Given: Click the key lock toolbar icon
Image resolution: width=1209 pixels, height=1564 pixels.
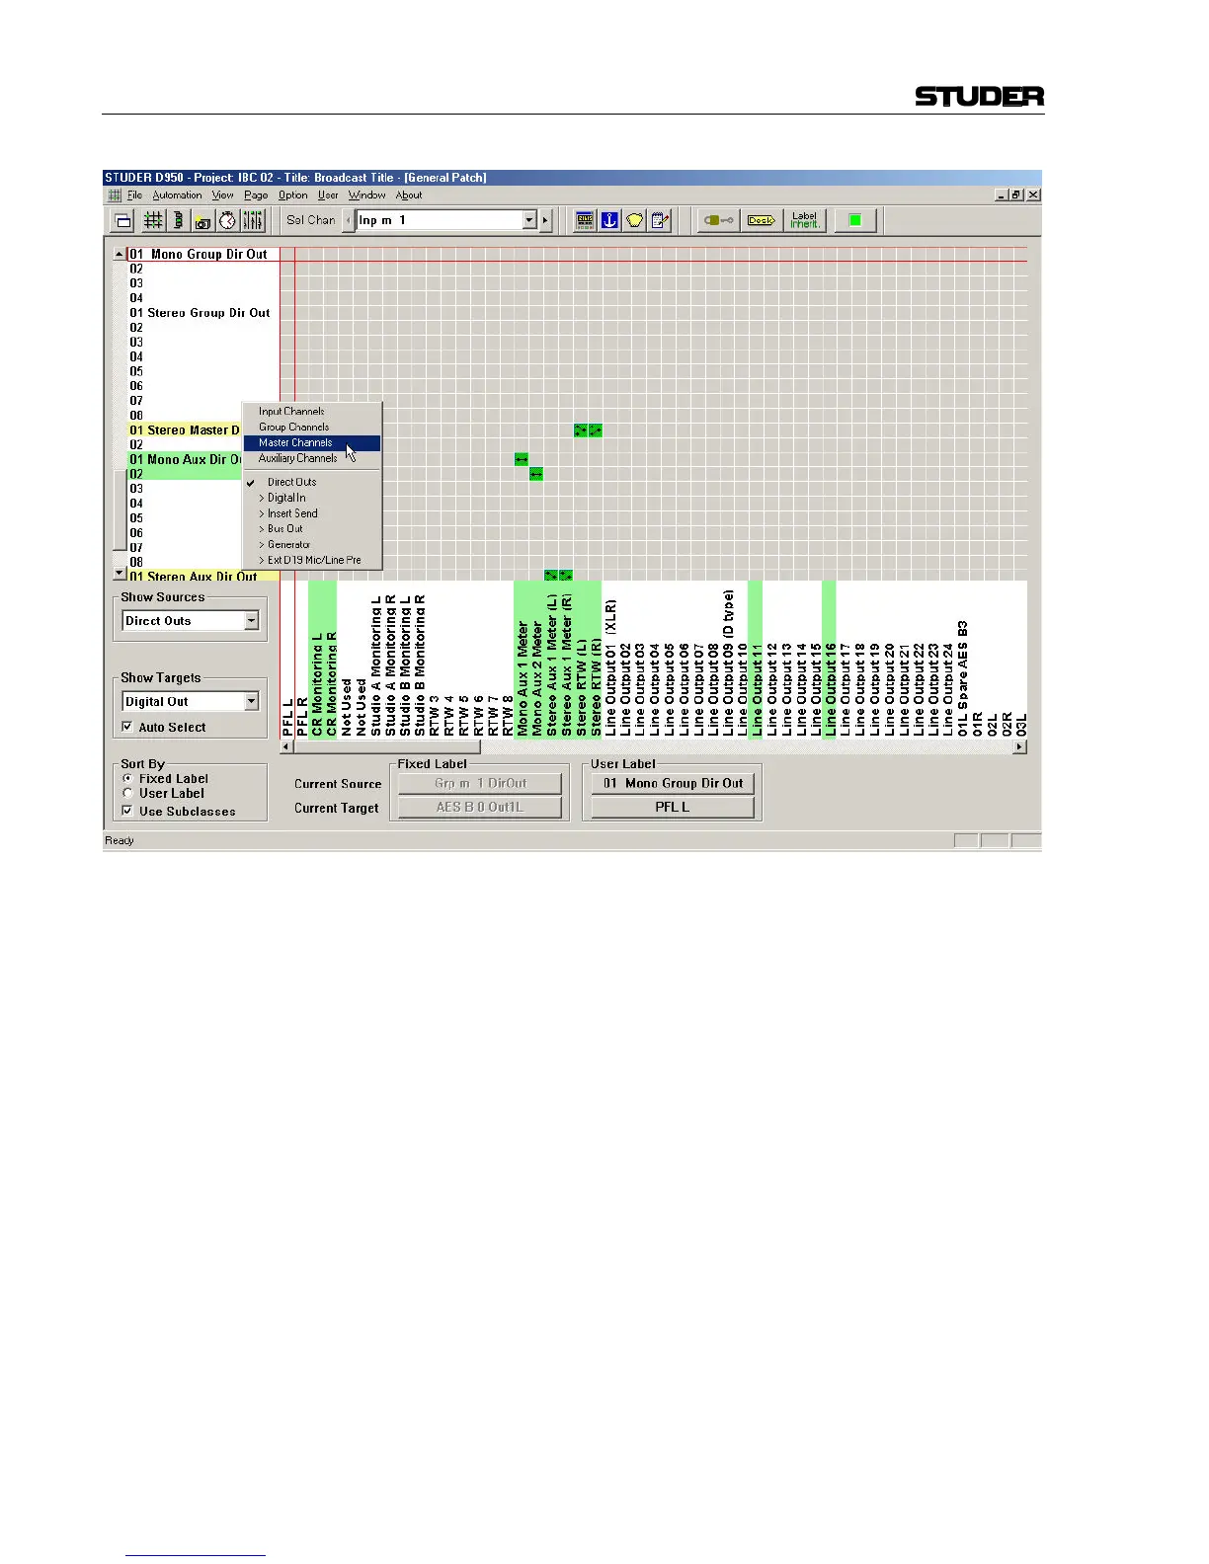Looking at the screenshot, I should click(717, 221).
